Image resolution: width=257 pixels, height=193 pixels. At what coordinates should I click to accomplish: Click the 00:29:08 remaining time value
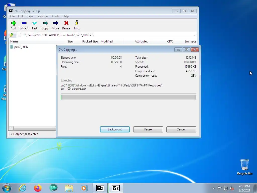click(x=116, y=62)
